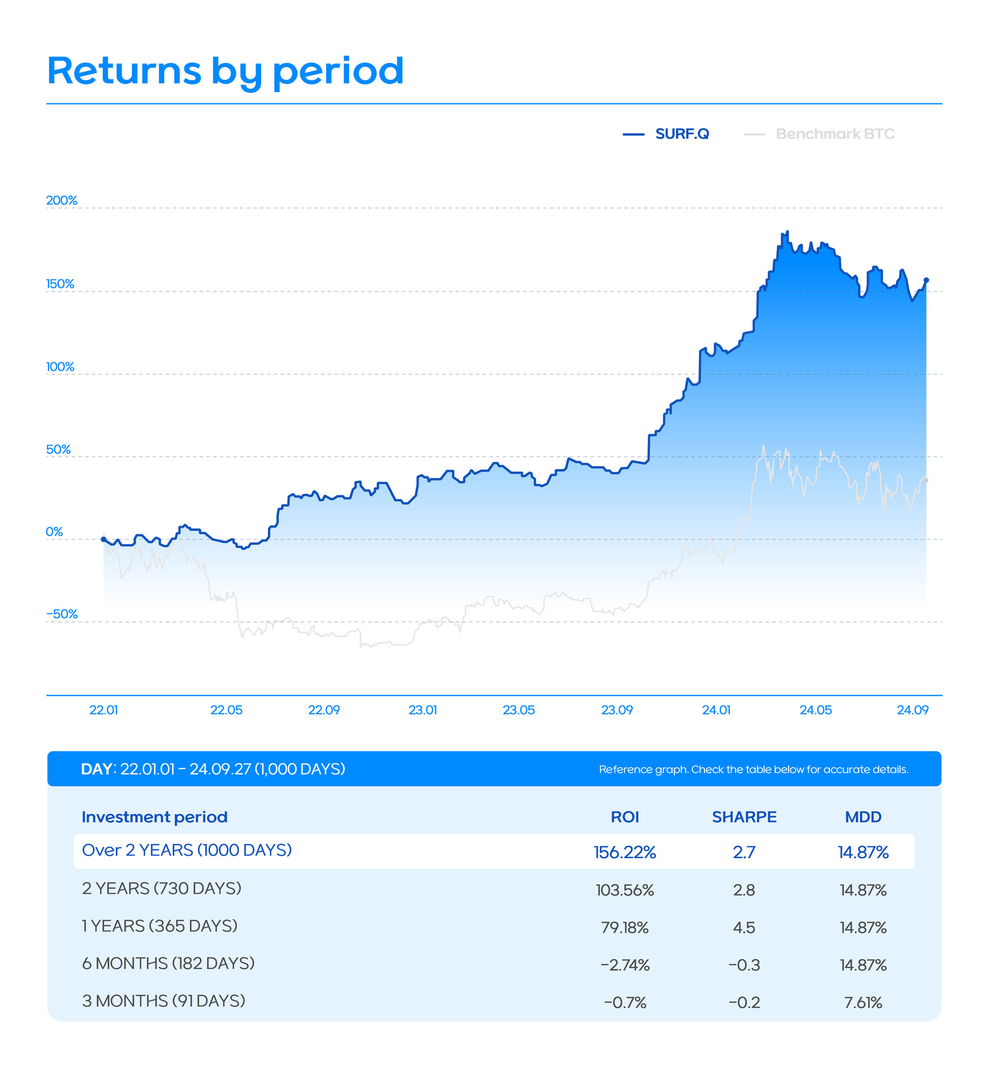
Task: Click the SHARPE column header
Action: pos(744,817)
